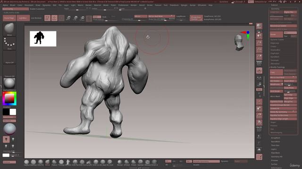Screen dimensions: 302x169
Task: Click the Divide button
Action: point(277,34)
